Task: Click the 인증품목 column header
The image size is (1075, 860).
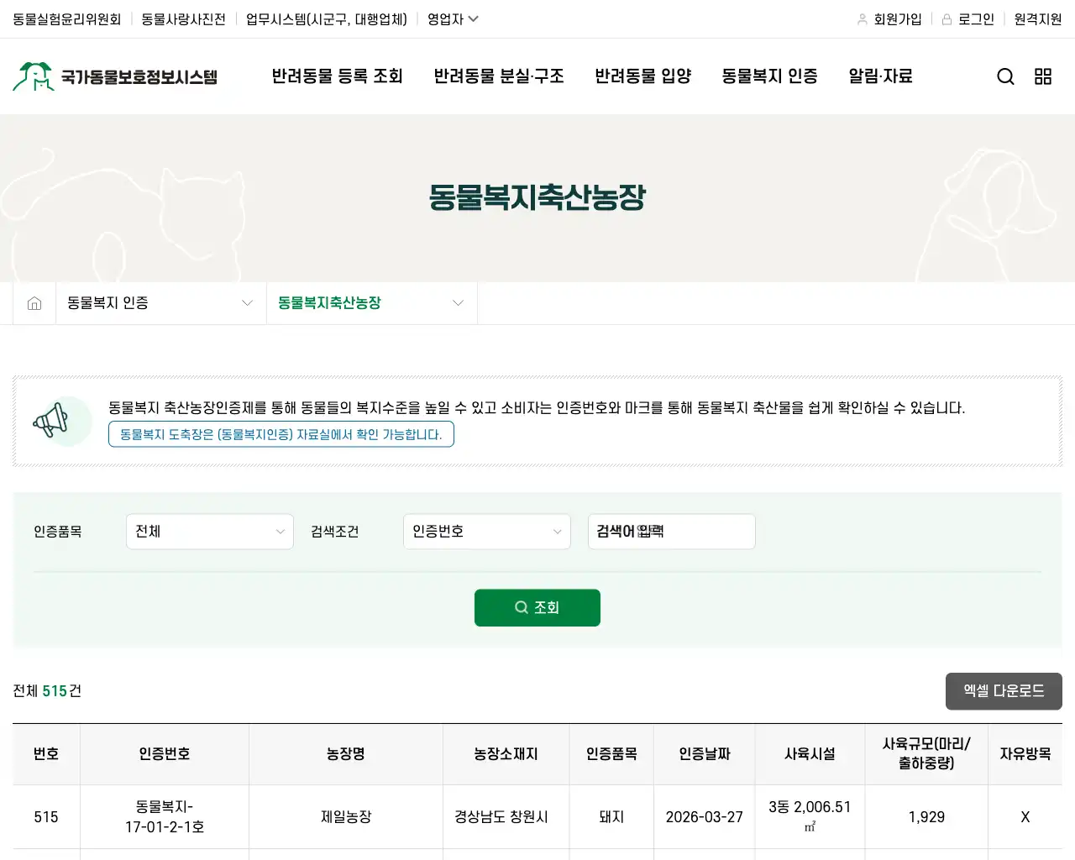Action: point(611,754)
